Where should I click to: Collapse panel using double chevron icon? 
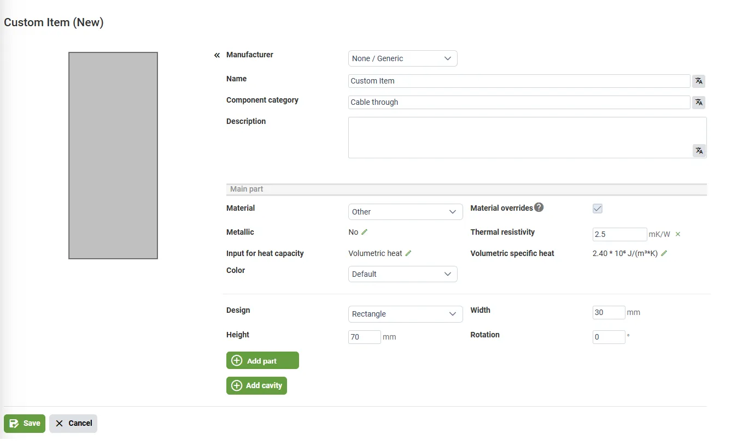pos(217,55)
